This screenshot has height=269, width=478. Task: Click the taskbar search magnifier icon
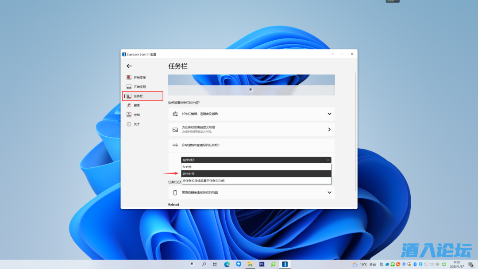coord(204,264)
